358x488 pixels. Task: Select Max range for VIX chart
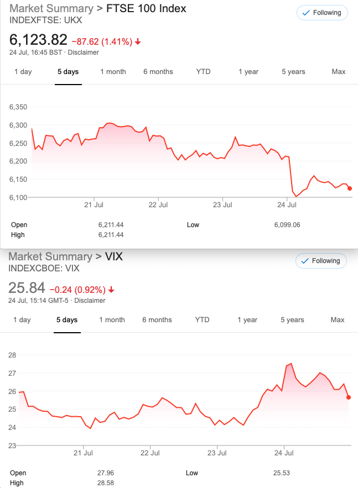(x=337, y=319)
